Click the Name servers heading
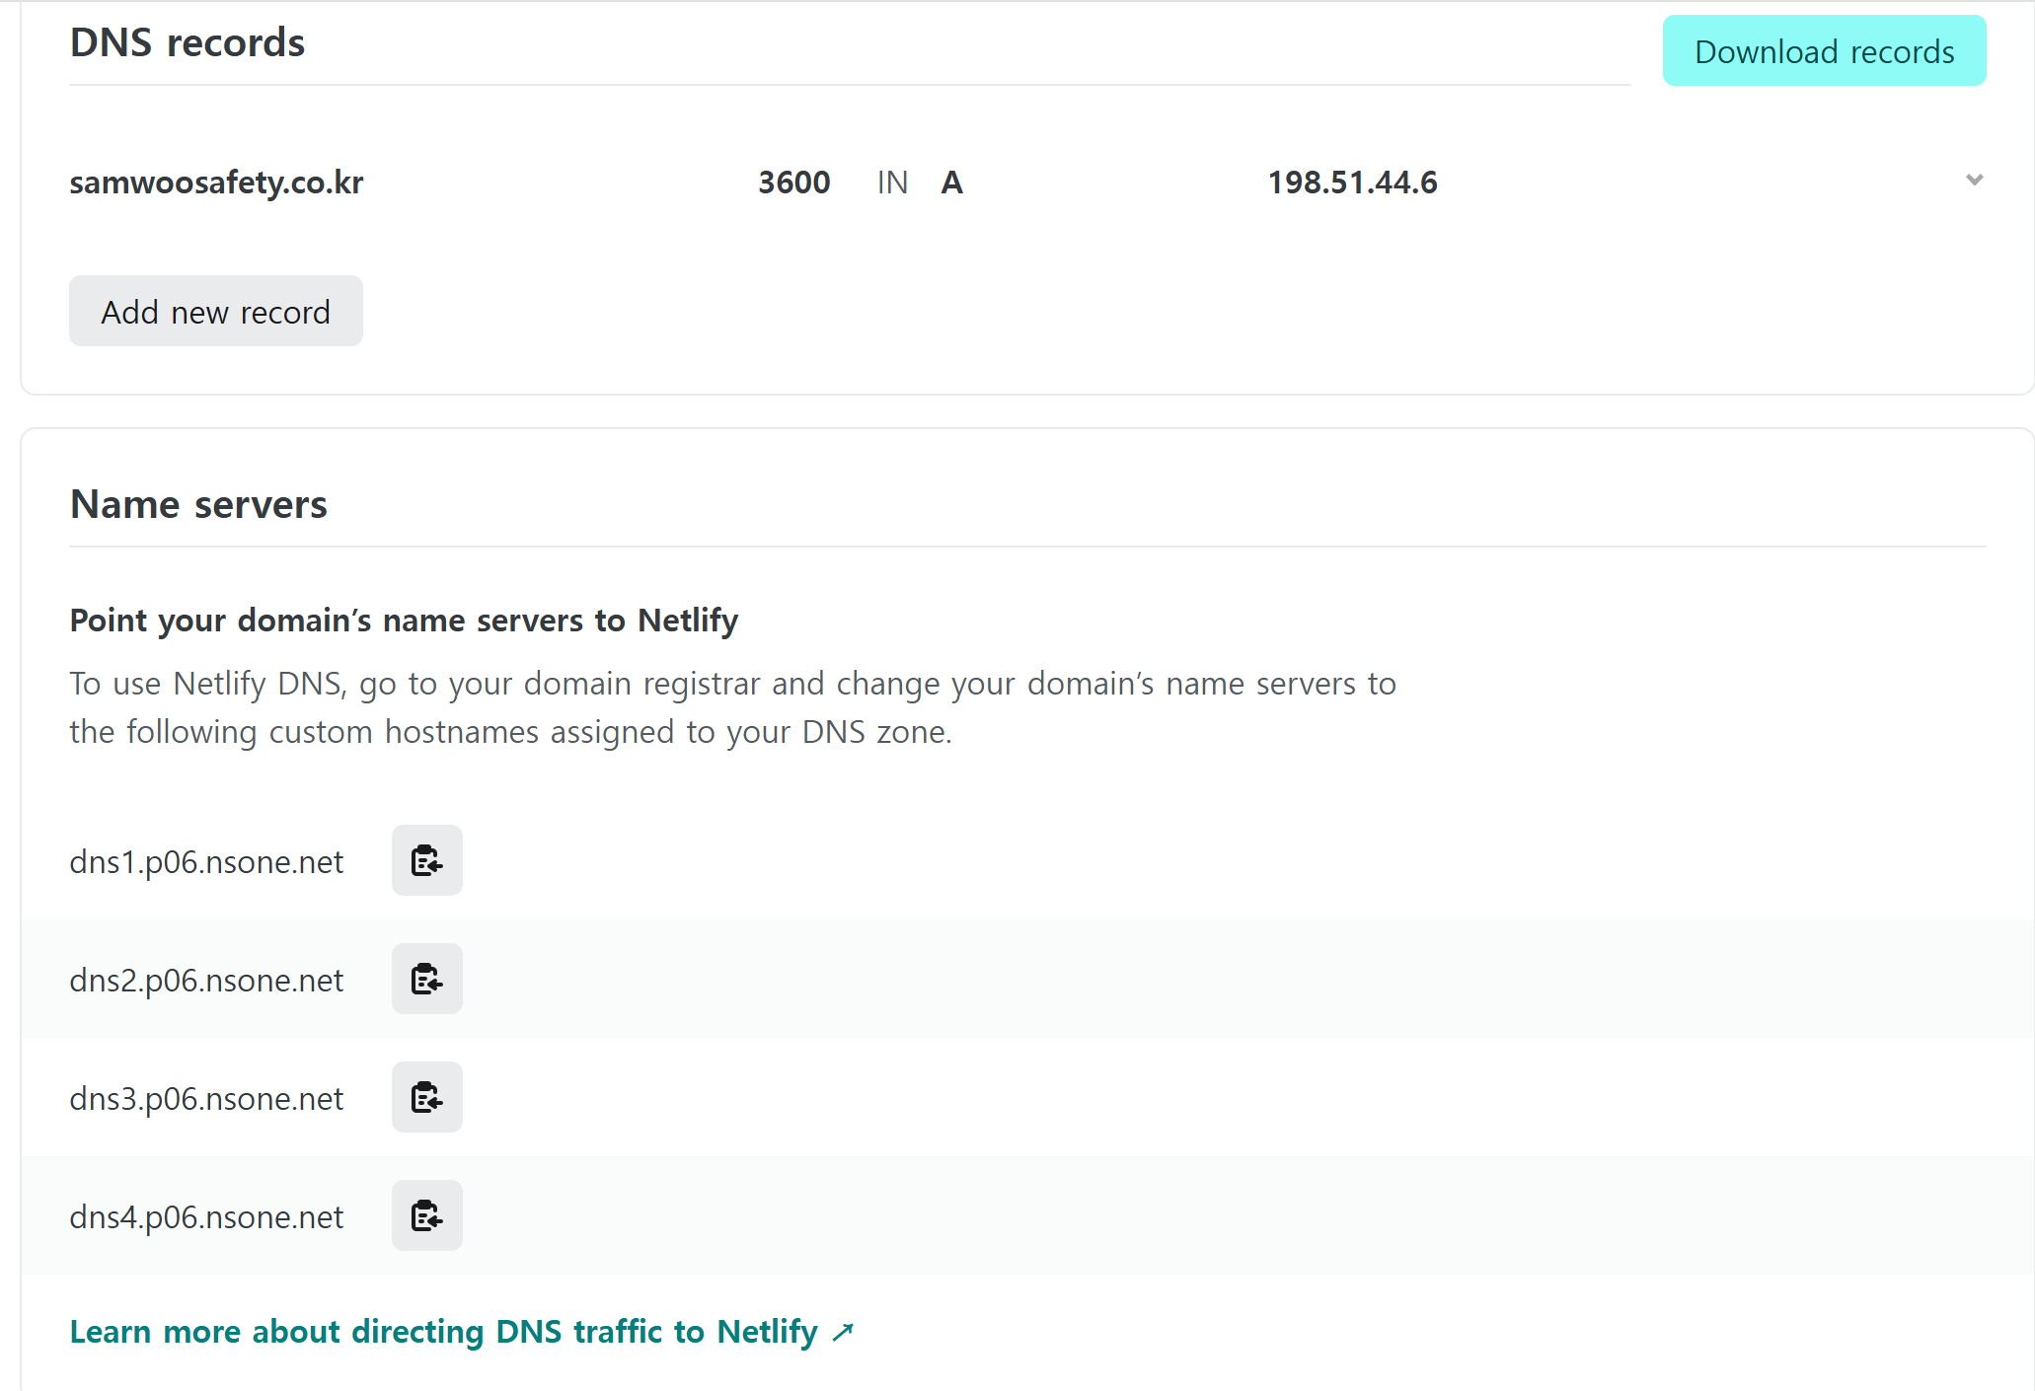Screen dimensions: 2035x1391 198,504
